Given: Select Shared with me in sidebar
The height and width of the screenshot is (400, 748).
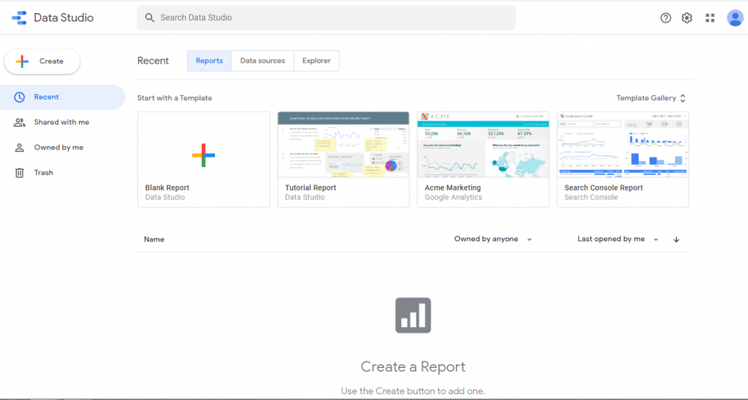Looking at the screenshot, I should 63,122.
